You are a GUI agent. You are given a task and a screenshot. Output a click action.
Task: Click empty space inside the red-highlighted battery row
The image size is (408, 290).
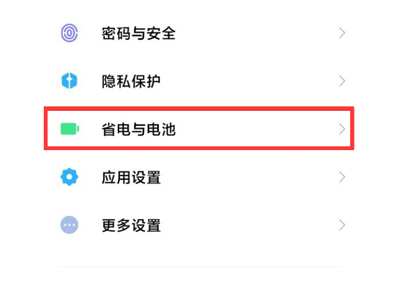pyautogui.click(x=255, y=129)
